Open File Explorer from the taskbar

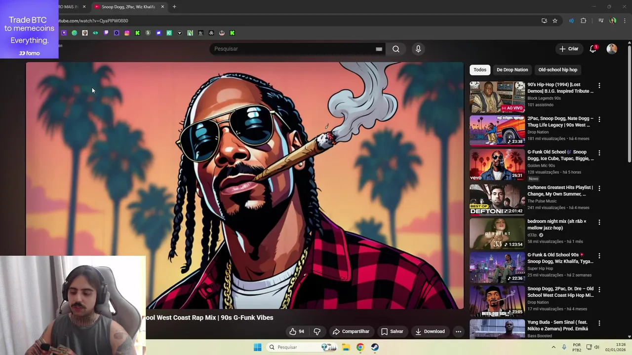[x=346, y=347]
